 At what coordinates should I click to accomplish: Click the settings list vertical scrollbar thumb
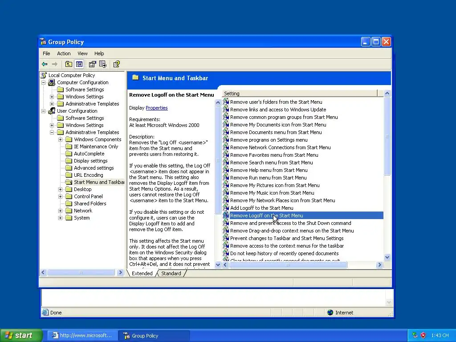click(x=387, y=136)
